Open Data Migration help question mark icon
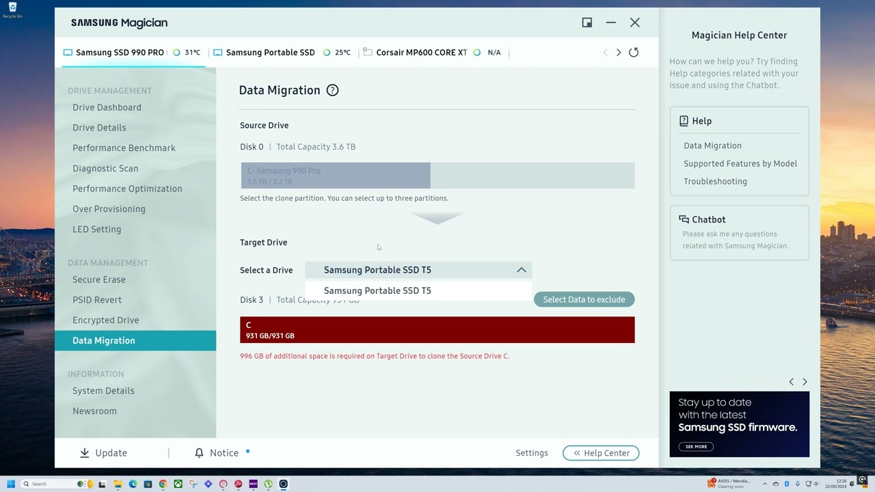875x492 pixels. [332, 90]
